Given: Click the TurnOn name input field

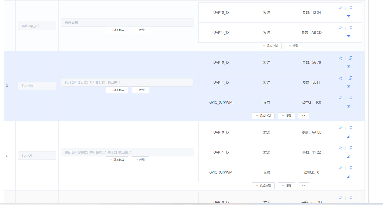Looking at the screenshot, I should 37,86.
